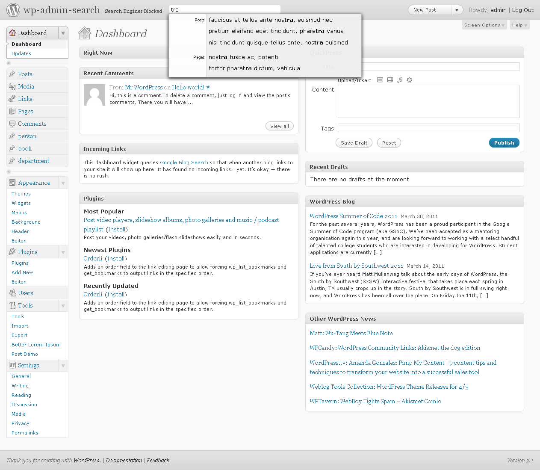Open Add New plugin submenu item
This screenshot has width=540, height=470.
pos(22,272)
